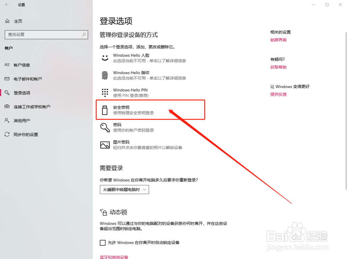This screenshot has width=347, height=259.
Task: Check 允许 Windows 在你离开时自动锁定设备
Action: coord(103,243)
